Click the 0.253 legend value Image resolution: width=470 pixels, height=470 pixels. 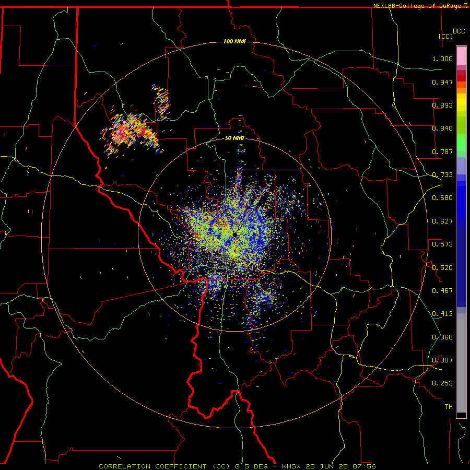click(442, 383)
